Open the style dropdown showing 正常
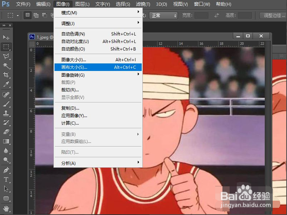 [x=163, y=15]
